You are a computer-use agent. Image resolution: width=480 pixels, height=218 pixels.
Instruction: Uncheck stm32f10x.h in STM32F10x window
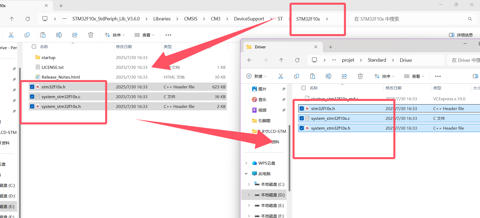(32, 87)
